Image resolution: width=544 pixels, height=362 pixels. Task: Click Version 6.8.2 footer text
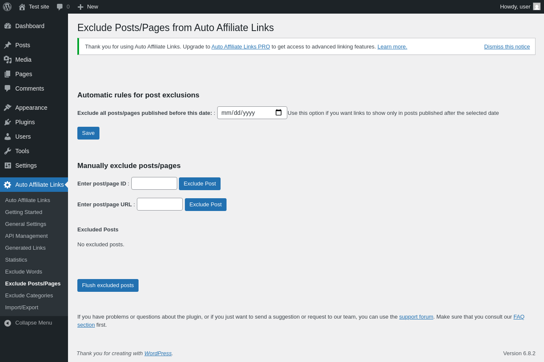click(519, 353)
